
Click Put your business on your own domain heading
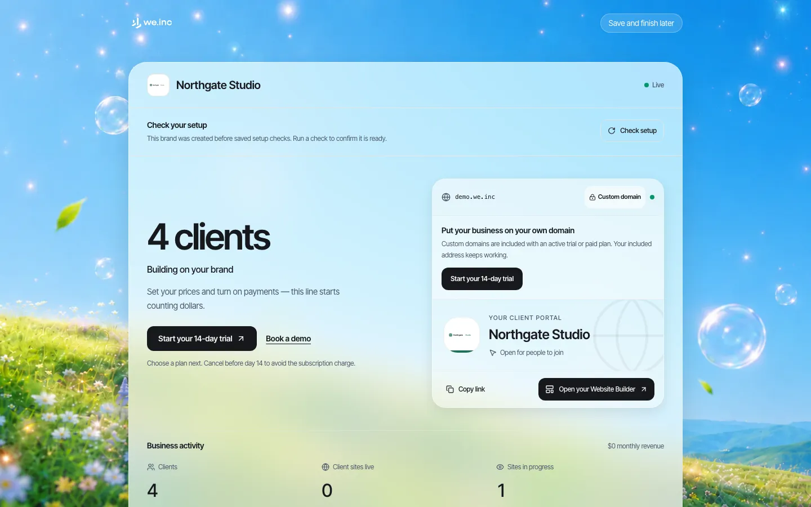coord(508,230)
